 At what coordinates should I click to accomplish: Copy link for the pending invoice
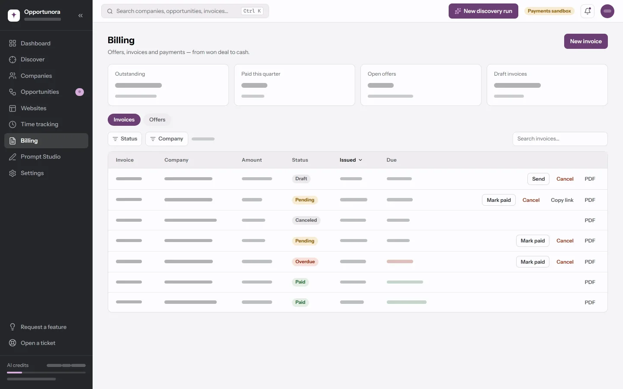pos(562,200)
